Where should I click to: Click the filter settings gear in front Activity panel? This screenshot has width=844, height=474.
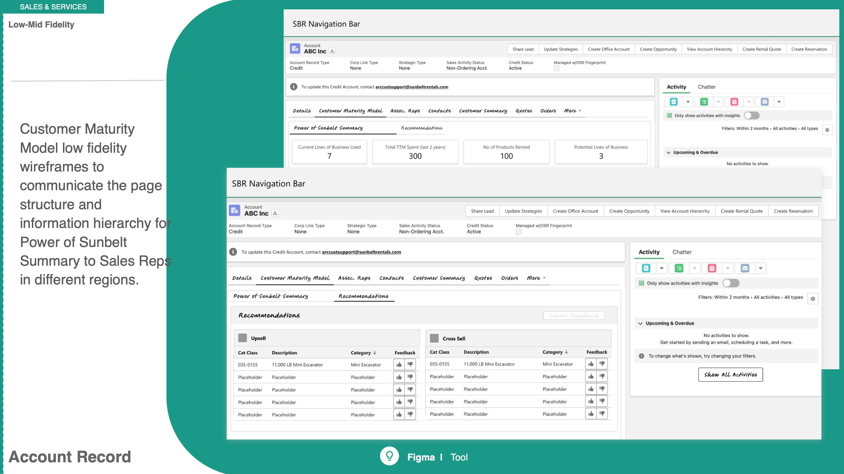pos(813,299)
